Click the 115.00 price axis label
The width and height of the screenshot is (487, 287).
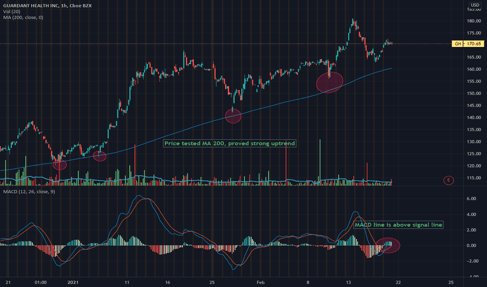pos(474,178)
